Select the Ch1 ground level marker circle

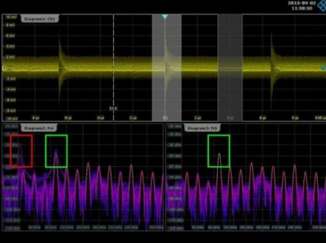(5, 69)
